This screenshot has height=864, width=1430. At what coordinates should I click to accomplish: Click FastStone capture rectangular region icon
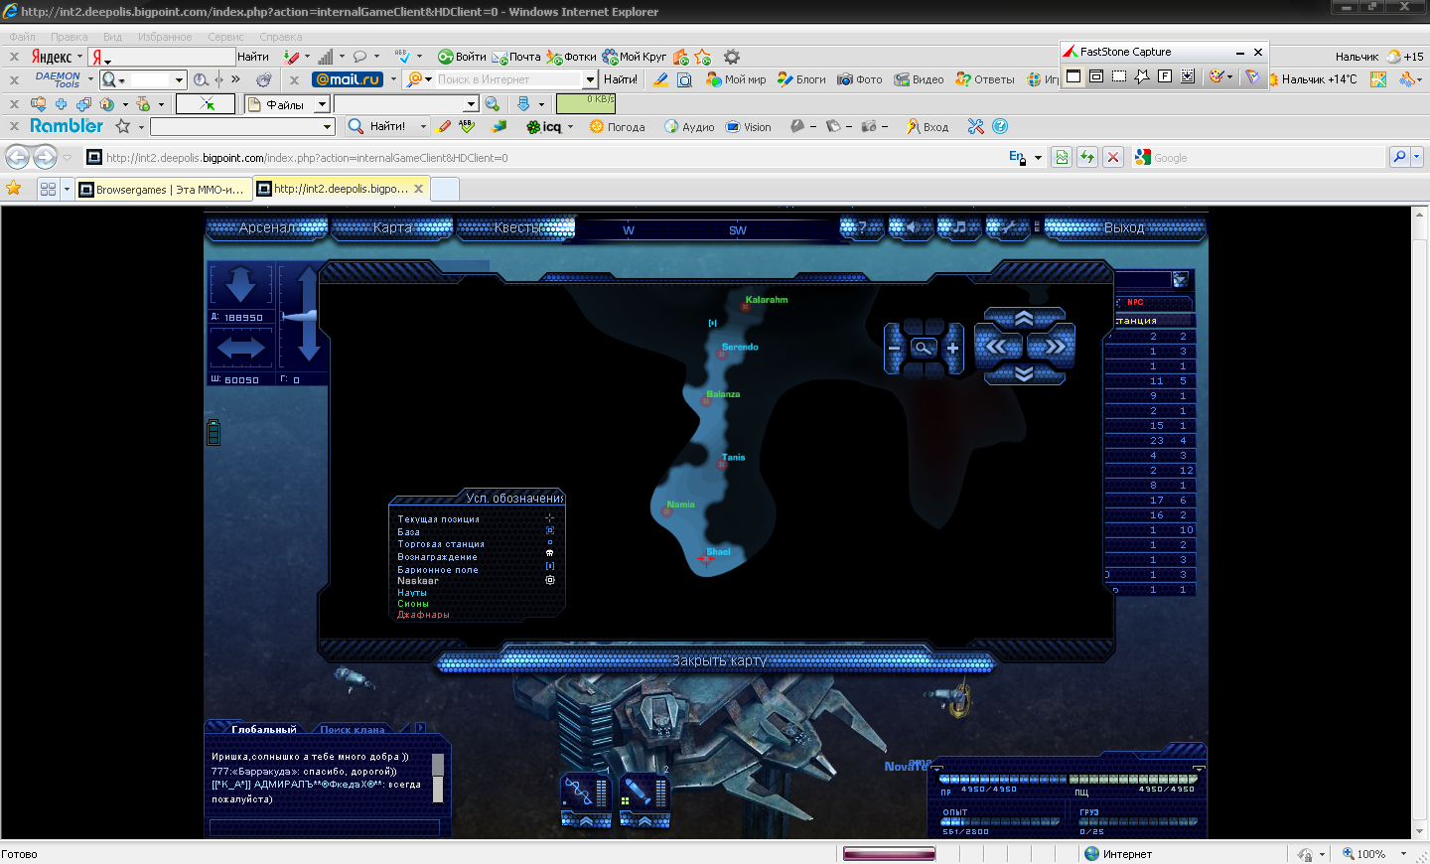(x=1119, y=76)
